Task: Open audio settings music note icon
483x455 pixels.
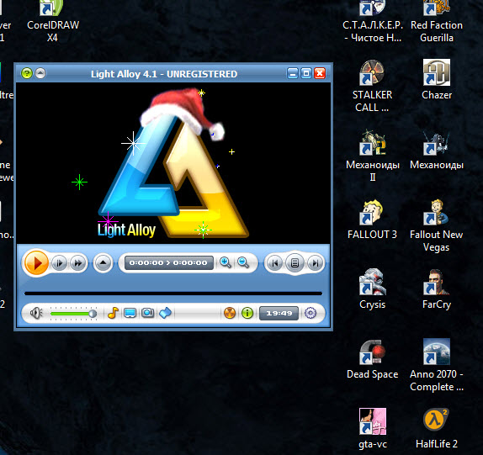Action: [113, 313]
